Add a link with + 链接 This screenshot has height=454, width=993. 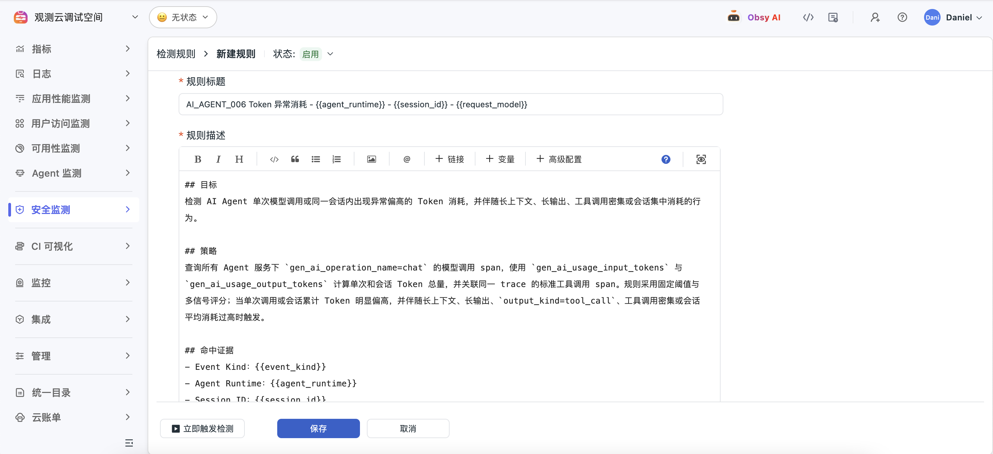click(x=450, y=159)
